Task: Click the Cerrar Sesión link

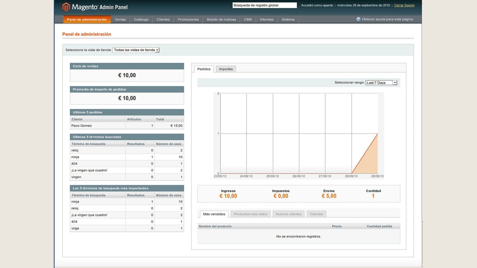Action: coord(404,6)
